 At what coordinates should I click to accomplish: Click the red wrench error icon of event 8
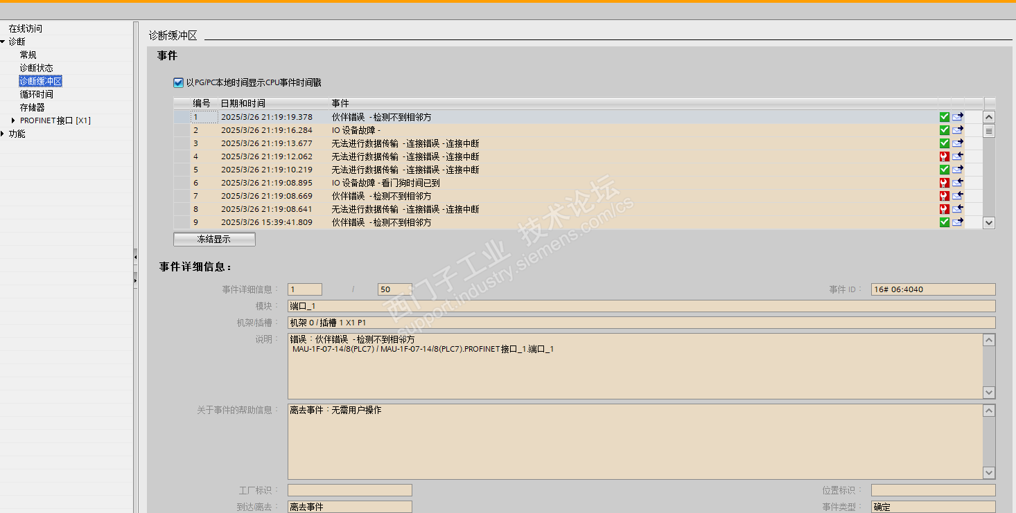(x=944, y=209)
